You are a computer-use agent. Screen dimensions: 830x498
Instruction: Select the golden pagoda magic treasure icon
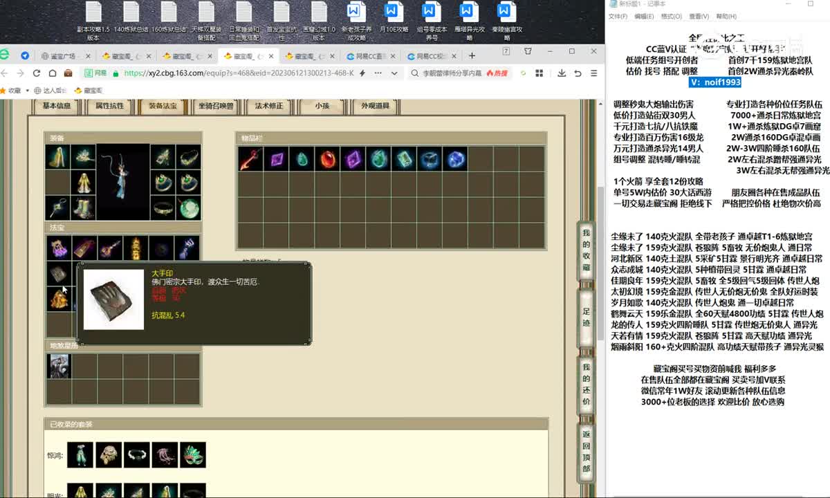tap(136, 248)
